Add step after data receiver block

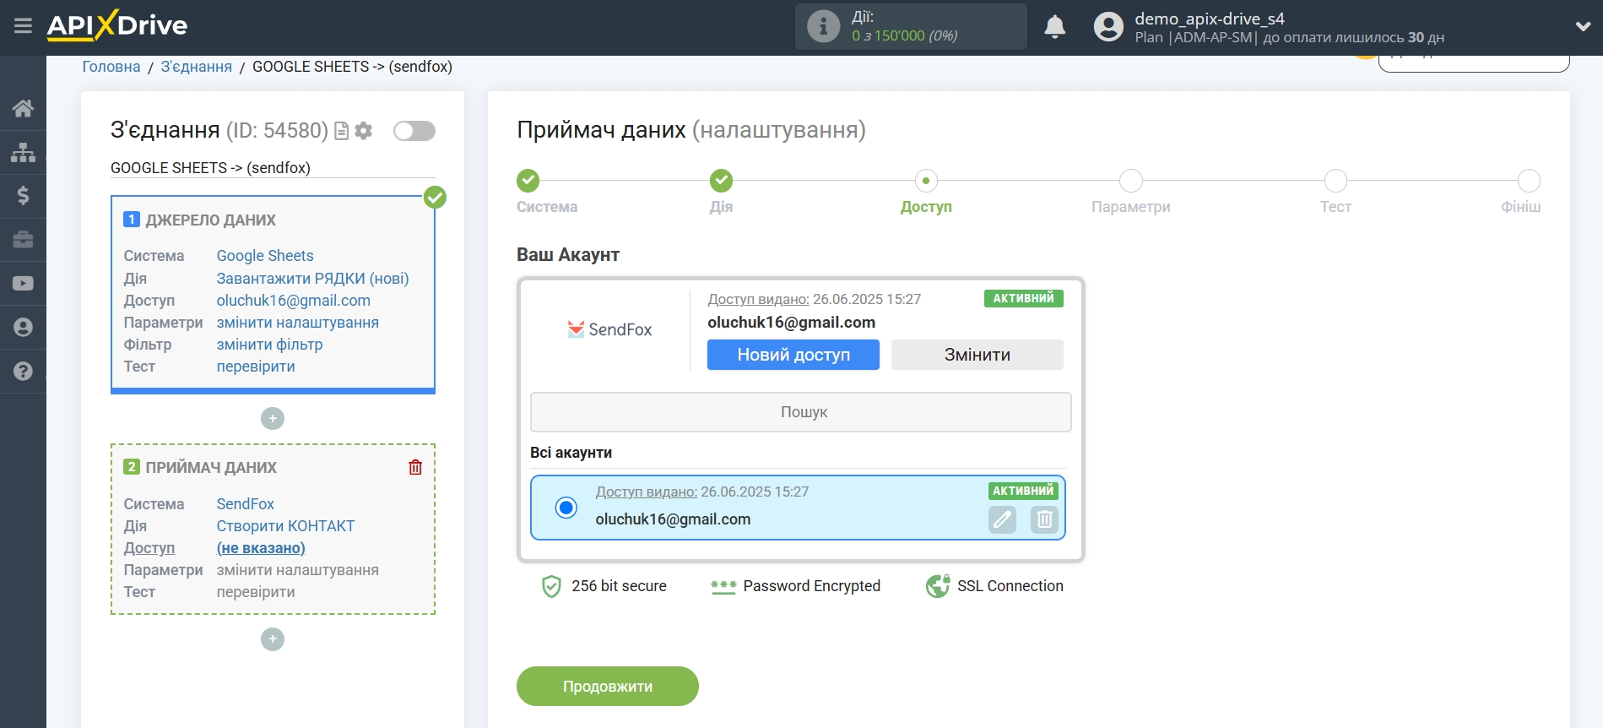273,639
